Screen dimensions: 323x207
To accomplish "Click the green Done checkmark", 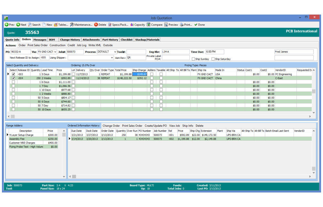I will click(196, 25).
